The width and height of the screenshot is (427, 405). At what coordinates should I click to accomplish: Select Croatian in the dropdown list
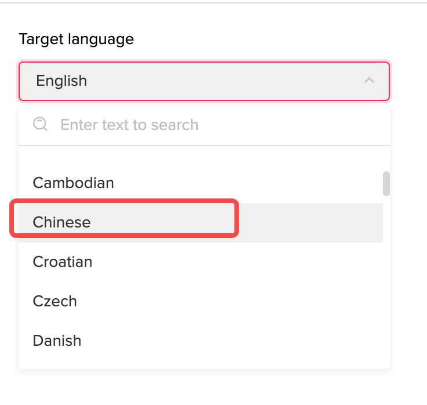click(x=63, y=262)
